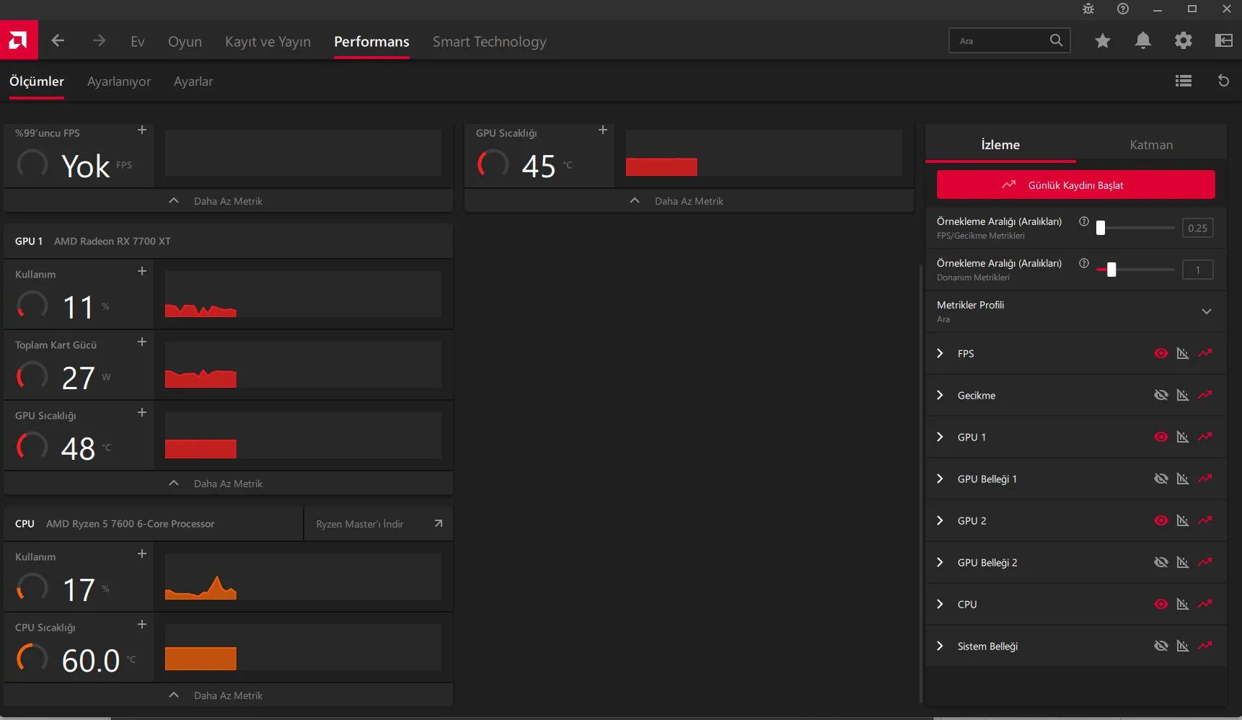Expand the GPU Belleği 1 group
The image size is (1242, 720).
tap(940, 479)
